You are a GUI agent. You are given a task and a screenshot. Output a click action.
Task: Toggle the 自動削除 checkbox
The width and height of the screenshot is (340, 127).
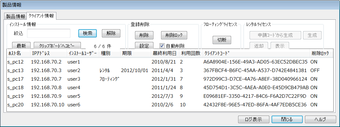tap(162, 46)
